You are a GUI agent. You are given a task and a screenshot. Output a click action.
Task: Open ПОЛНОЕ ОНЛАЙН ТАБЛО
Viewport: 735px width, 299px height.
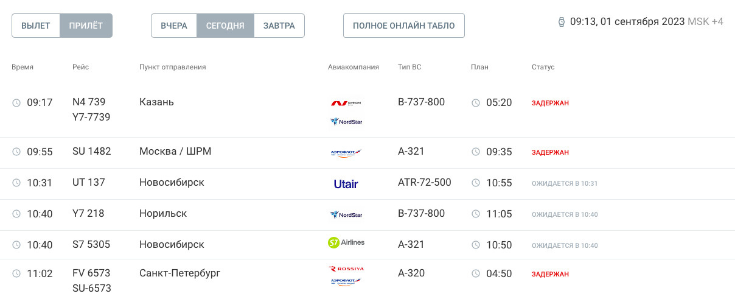pyautogui.click(x=403, y=26)
